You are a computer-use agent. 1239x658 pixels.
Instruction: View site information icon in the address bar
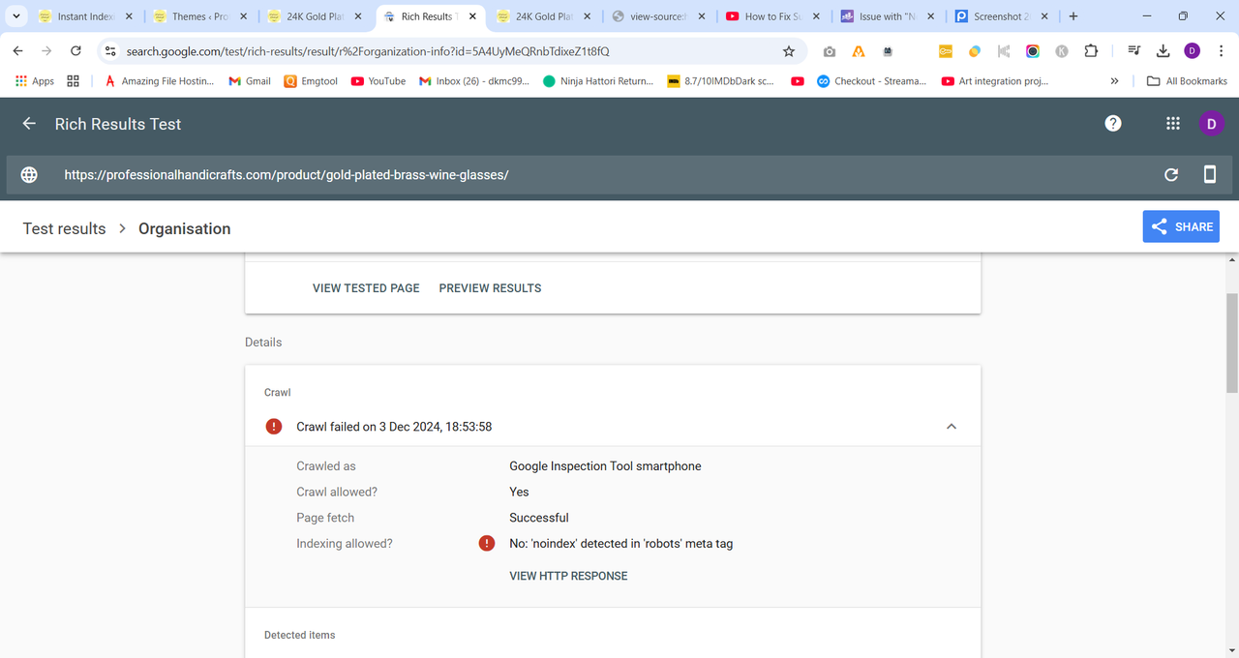(110, 51)
